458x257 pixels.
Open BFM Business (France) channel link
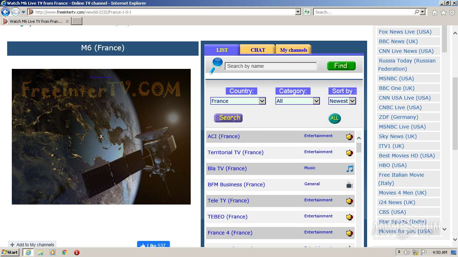236,185
